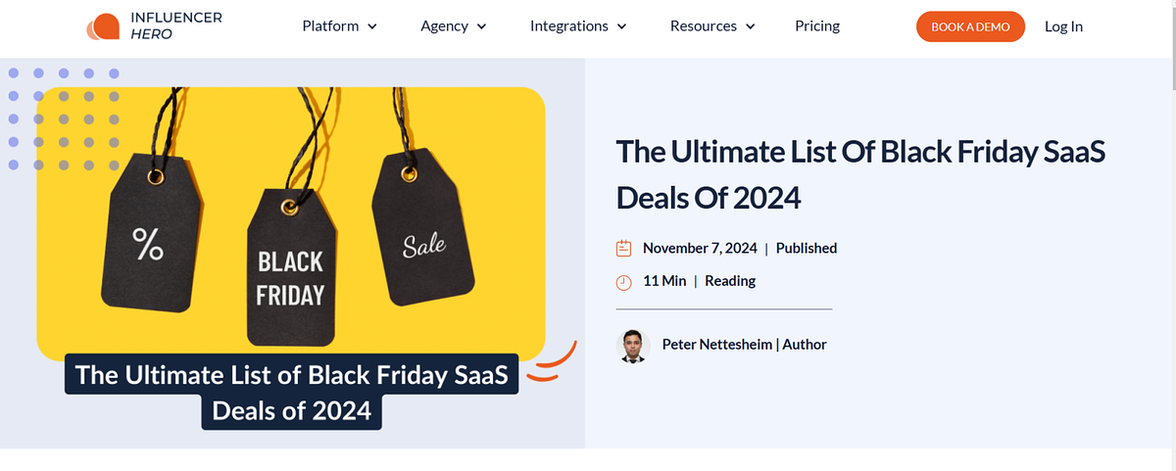Click the Log In link

click(x=1063, y=26)
